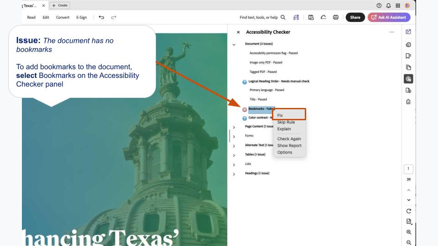The image size is (438, 246).
Task: Click the cloud upload icon
Action: pos(323,17)
